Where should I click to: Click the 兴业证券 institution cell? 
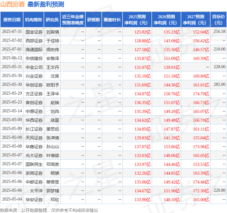tap(34, 76)
